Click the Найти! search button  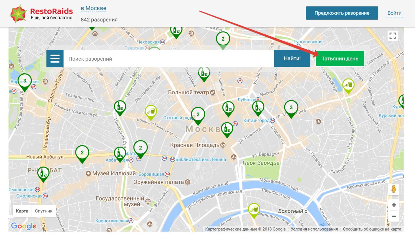click(292, 59)
